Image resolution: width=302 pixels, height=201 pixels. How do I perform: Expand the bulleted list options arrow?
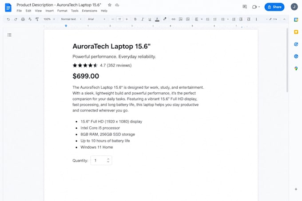pyautogui.click(x=228, y=19)
